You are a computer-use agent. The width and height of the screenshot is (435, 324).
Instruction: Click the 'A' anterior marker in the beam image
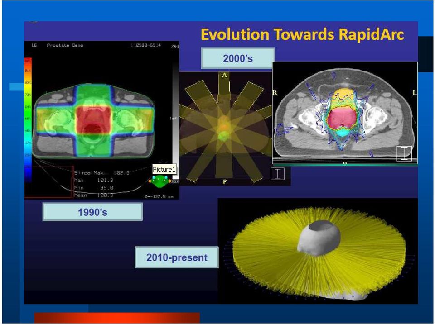(224, 75)
